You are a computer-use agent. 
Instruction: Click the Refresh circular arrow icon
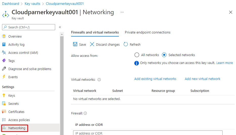[x=126, y=44]
